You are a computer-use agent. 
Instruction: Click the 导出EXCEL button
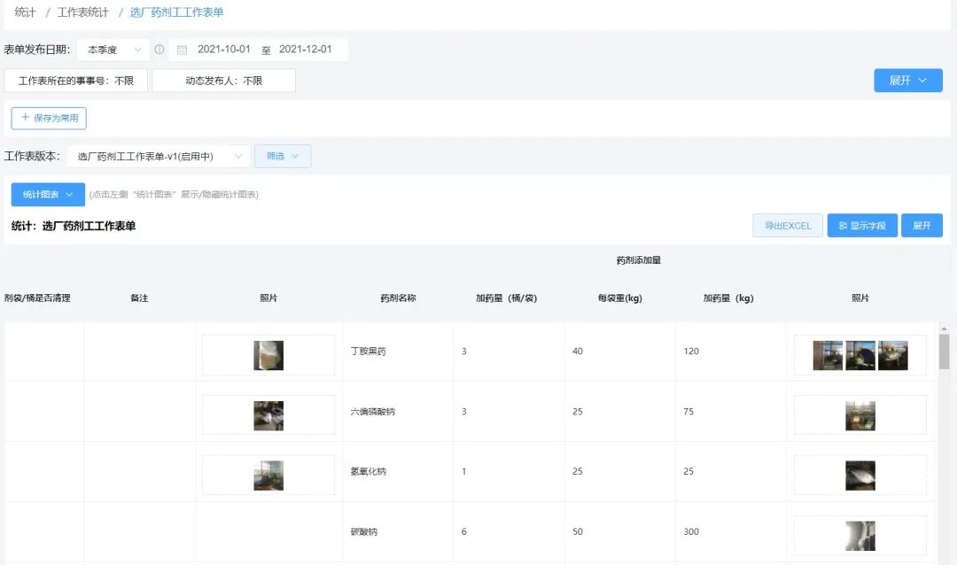788,226
